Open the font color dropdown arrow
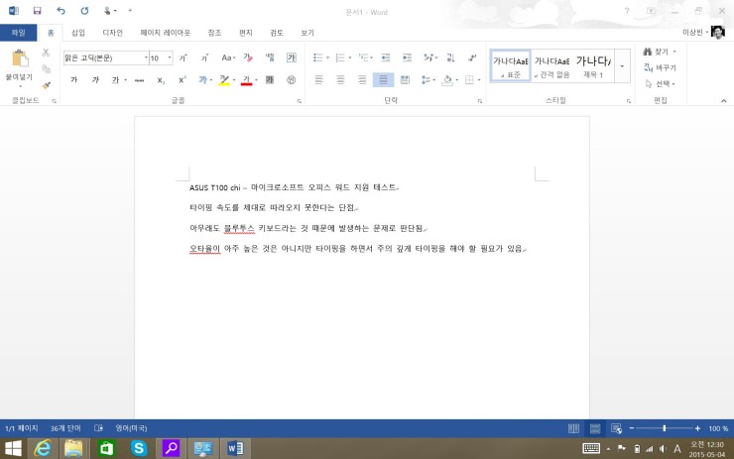 click(256, 80)
